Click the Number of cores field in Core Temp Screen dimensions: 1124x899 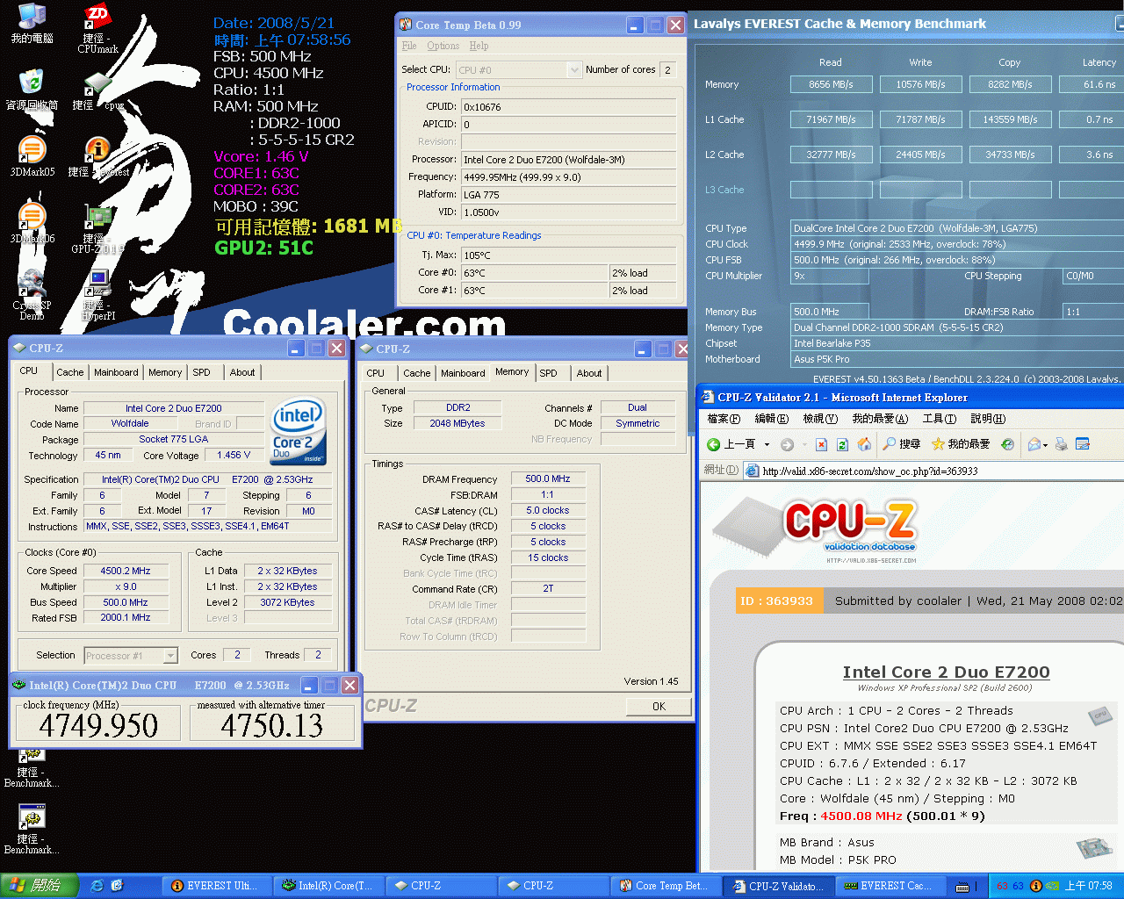[667, 69]
